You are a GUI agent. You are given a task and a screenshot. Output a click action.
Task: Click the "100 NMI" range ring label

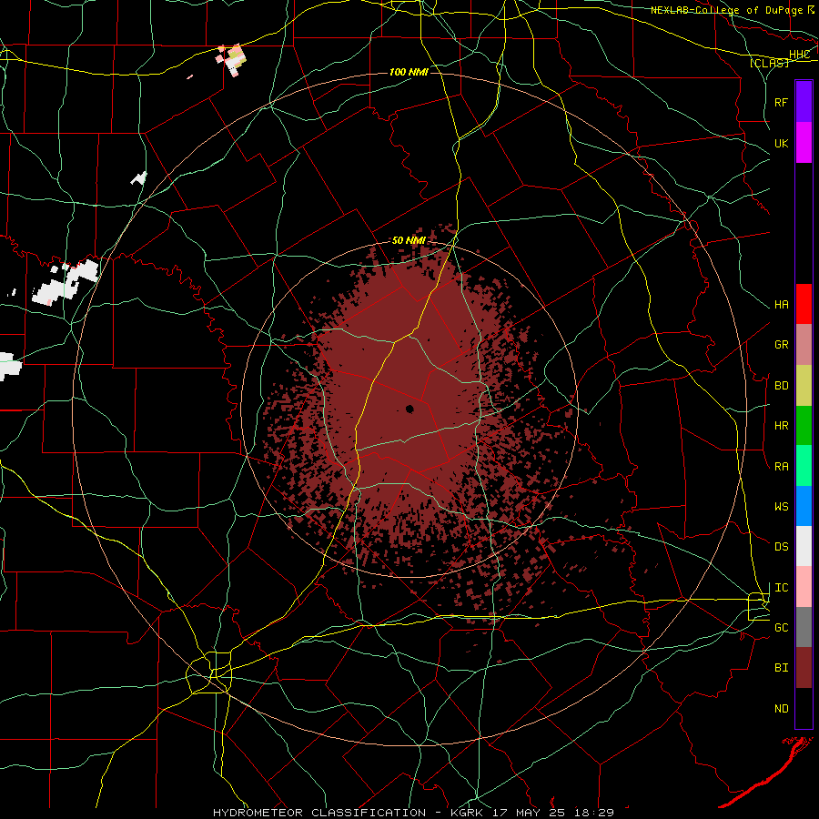409,72
